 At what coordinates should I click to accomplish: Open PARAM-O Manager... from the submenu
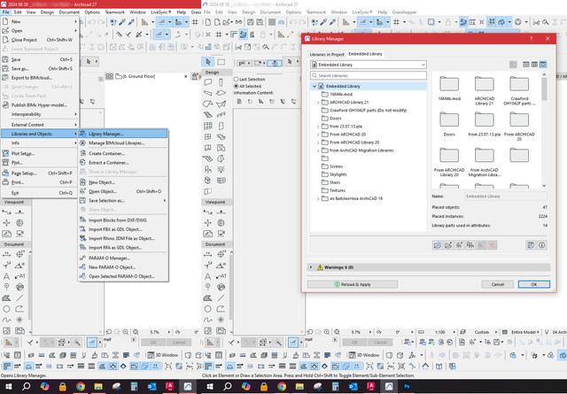point(123,258)
